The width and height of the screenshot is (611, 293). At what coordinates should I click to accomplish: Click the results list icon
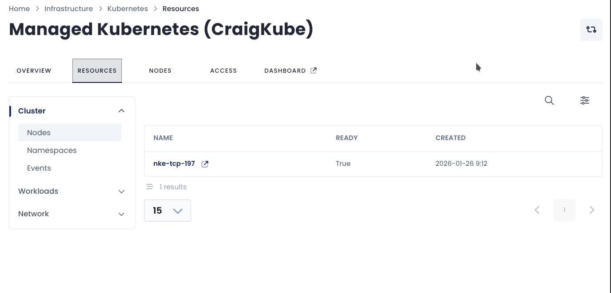point(150,187)
